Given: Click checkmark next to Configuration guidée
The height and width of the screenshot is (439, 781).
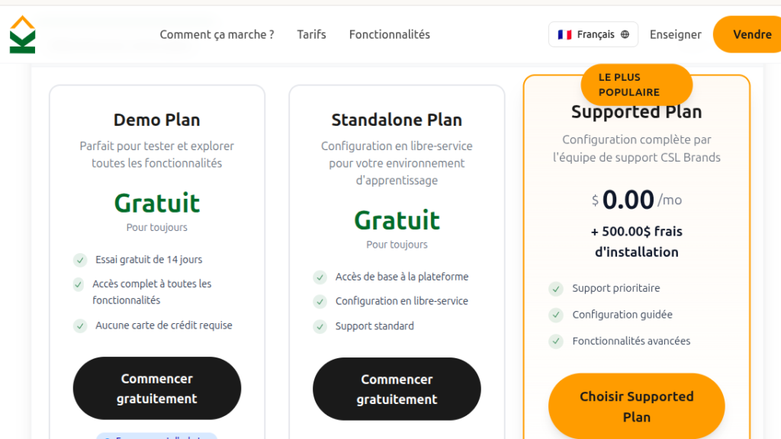Looking at the screenshot, I should click(x=556, y=315).
